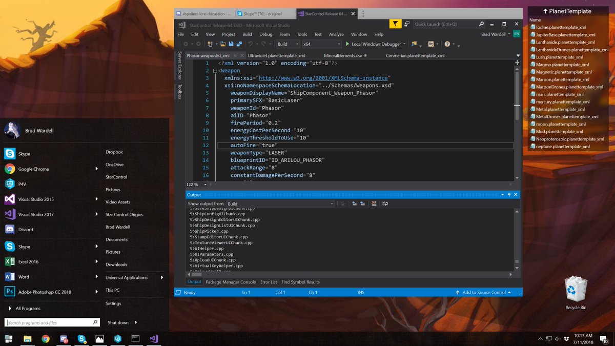This screenshot has height=346, width=615.
Task: Open Settings in the Start menu
Action: pyautogui.click(x=113, y=303)
